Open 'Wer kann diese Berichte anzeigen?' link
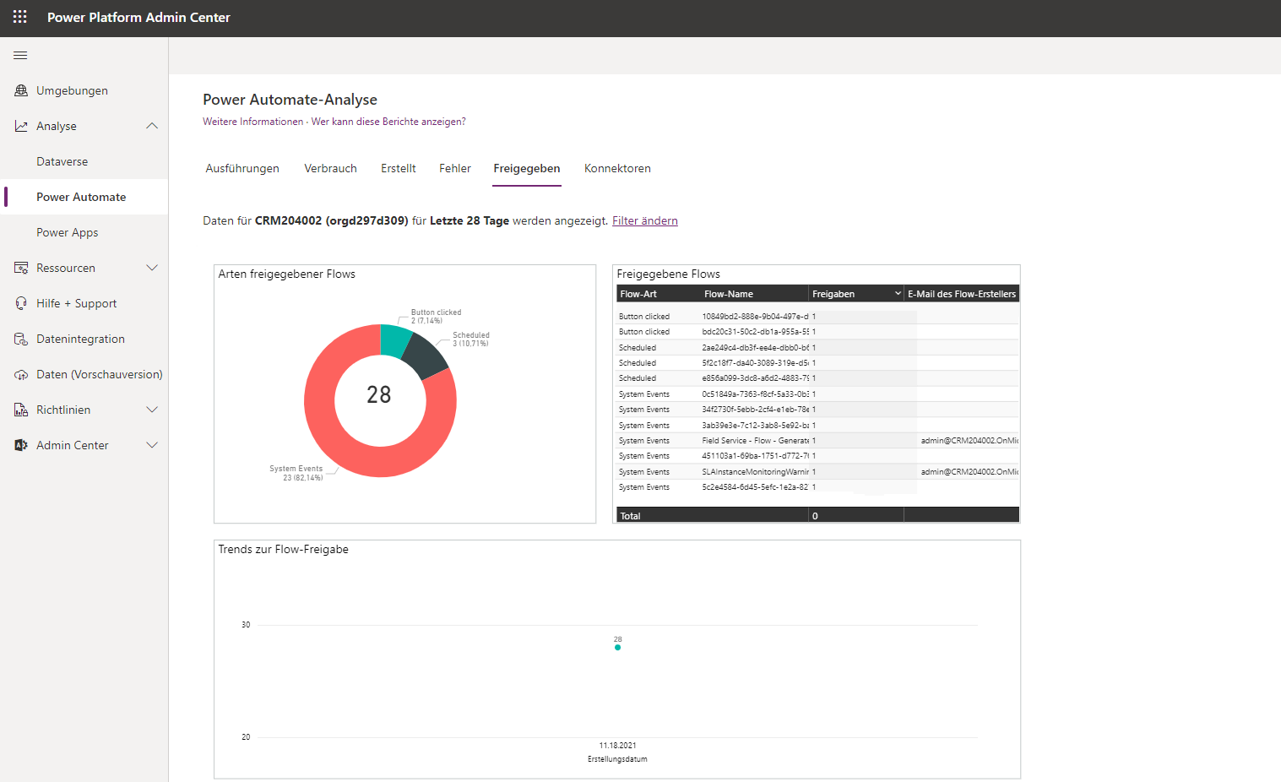This screenshot has width=1281, height=782. (388, 122)
